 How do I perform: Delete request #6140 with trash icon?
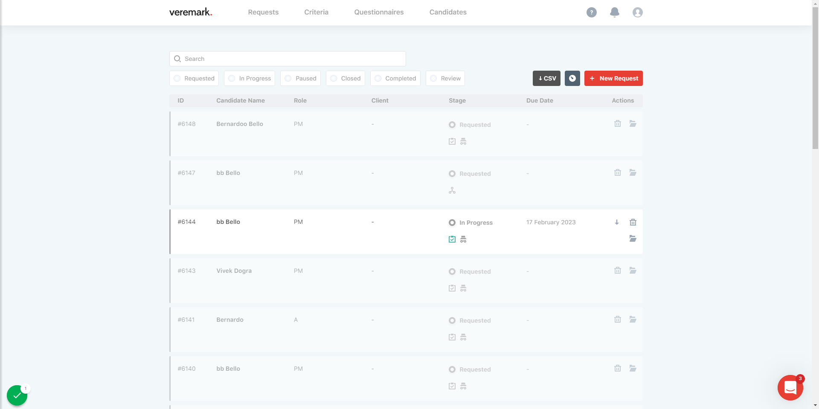(617, 368)
